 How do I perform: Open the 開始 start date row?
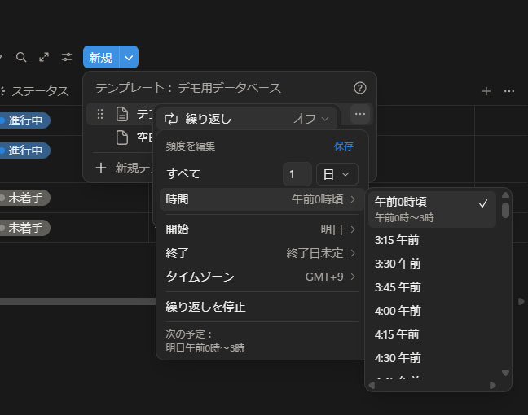pos(261,229)
